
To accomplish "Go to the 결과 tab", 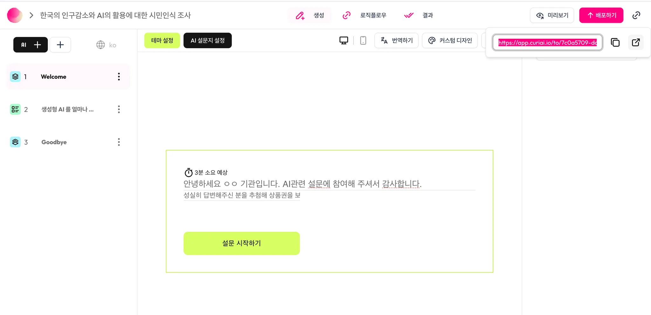I will [418, 15].
